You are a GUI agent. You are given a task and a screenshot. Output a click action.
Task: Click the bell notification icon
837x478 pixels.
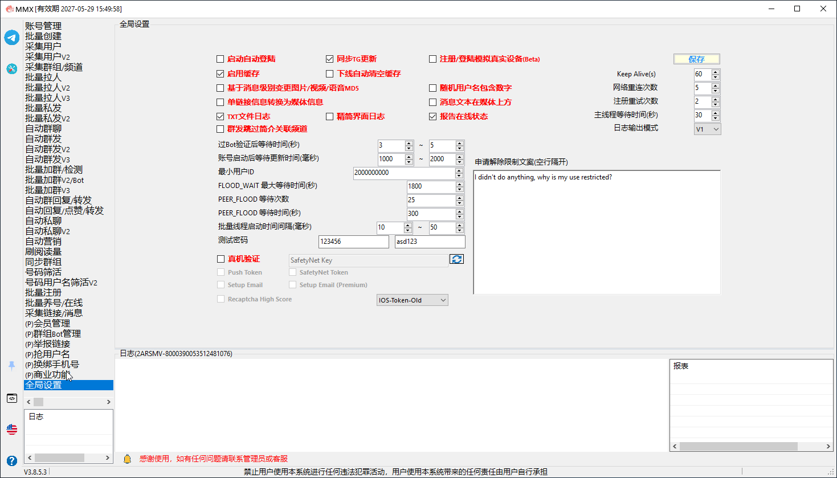tap(127, 459)
